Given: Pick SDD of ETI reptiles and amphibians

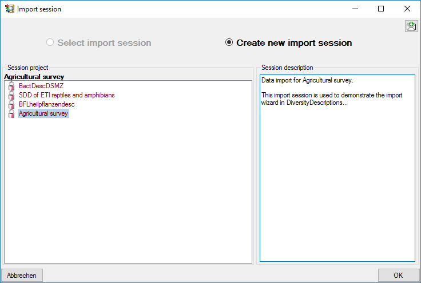Looking at the screenshot, I should coord(70,95).
